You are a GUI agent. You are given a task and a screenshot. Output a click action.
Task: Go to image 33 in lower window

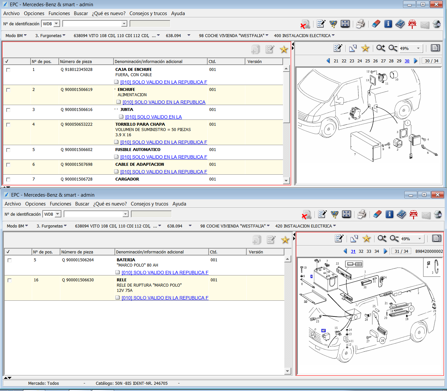click(x=369, y=251)
